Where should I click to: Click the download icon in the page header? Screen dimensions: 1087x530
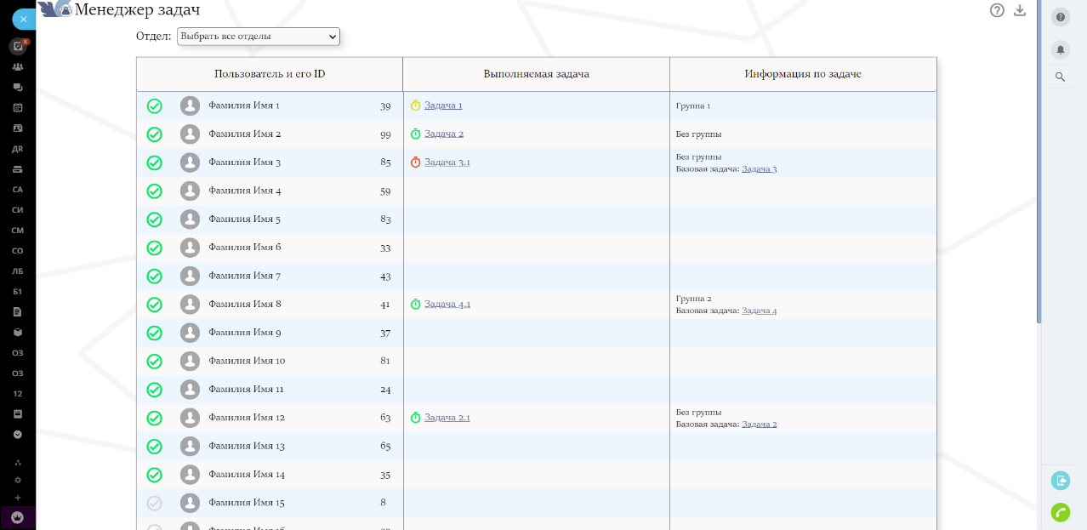click(x=1020, y=10)
